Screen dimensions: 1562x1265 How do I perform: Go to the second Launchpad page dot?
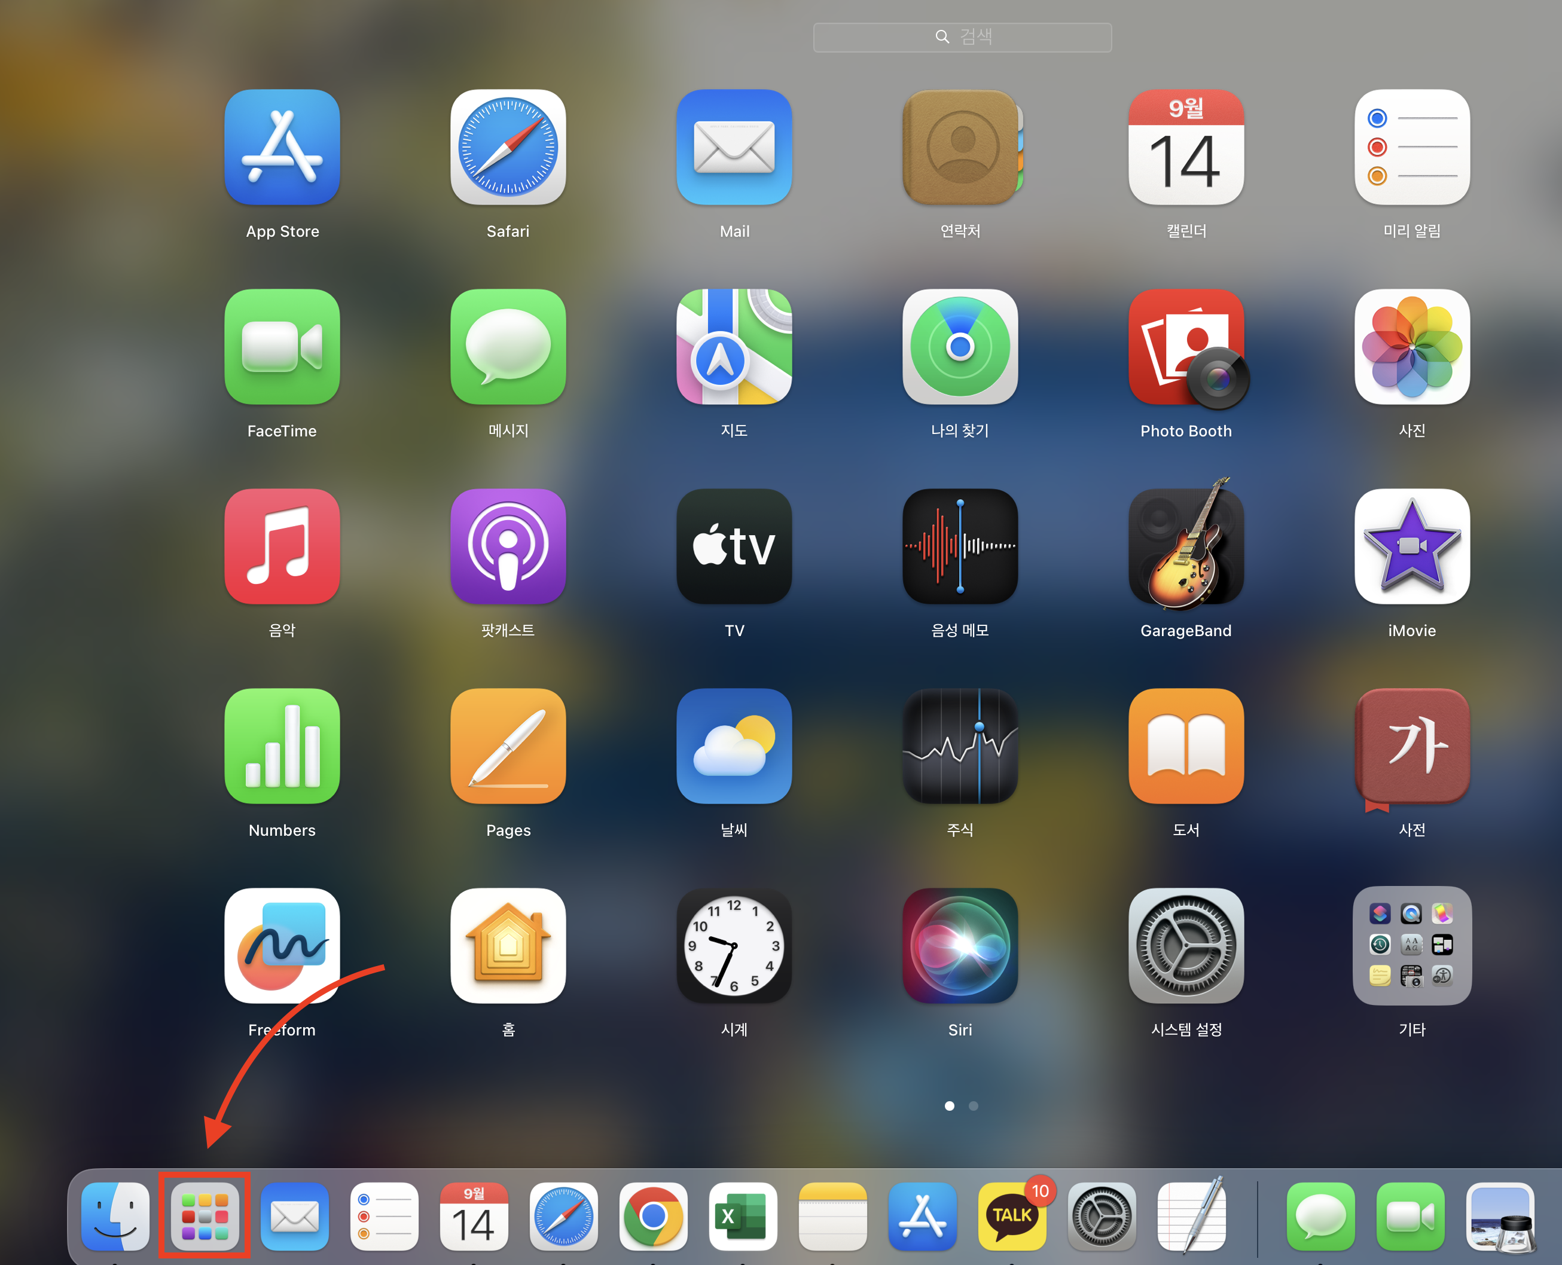click(973, 1105)
